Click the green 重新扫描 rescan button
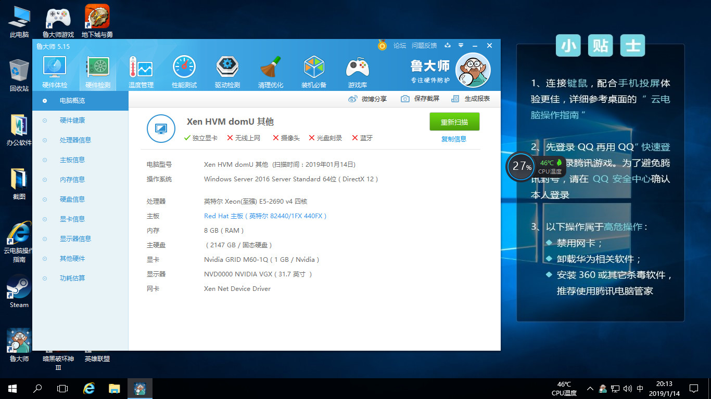Viewport: 711px width, 399px height. pos(454,122)
